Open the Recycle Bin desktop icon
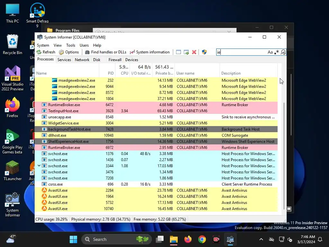 13,44
